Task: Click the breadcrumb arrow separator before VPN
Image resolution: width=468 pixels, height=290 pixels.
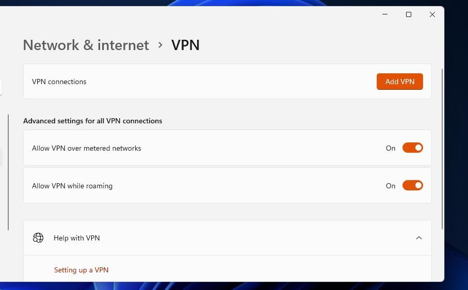Action: click(160, 45)
